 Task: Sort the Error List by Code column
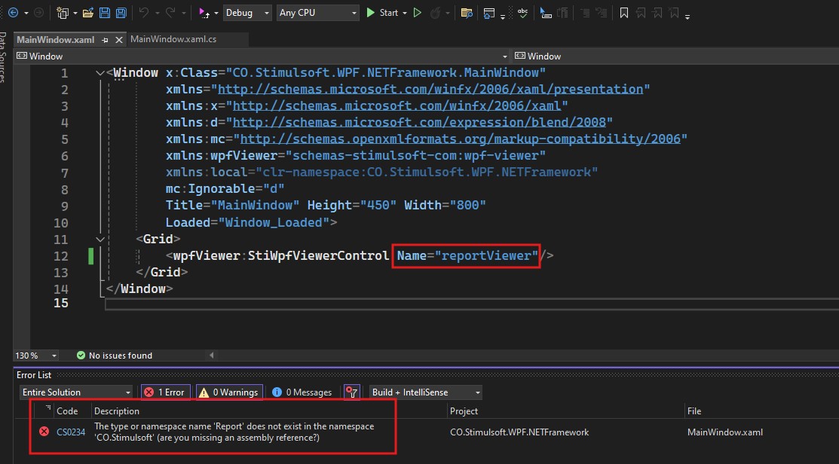(67, 411)
